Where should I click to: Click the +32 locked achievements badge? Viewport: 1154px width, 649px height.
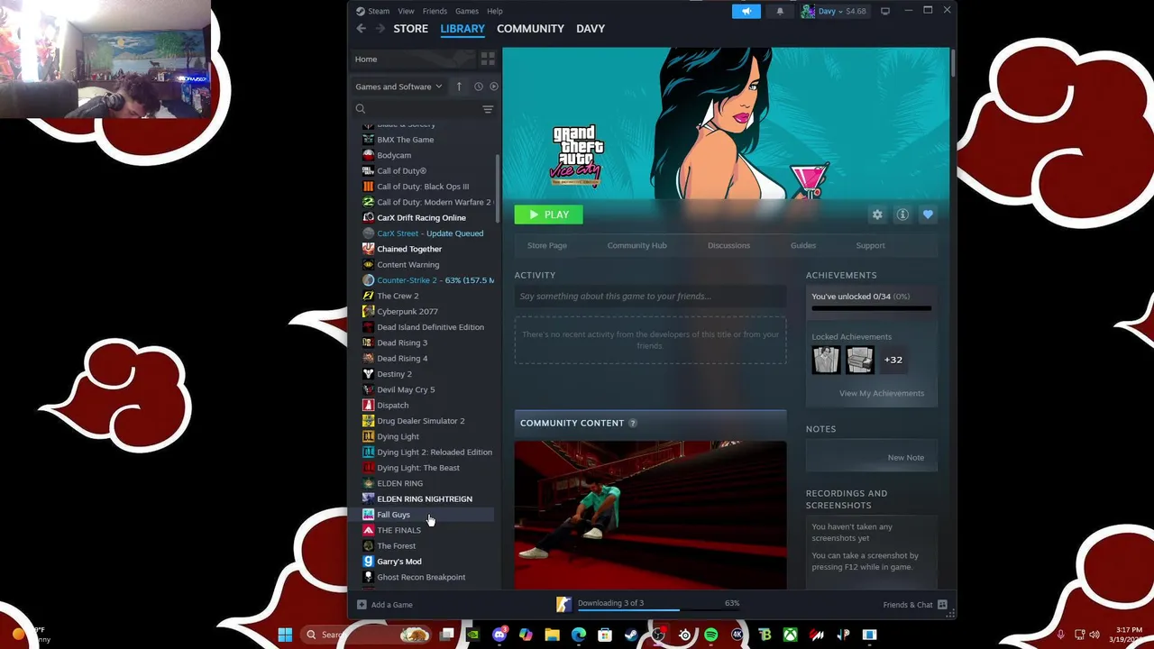[x=893, y=360]
